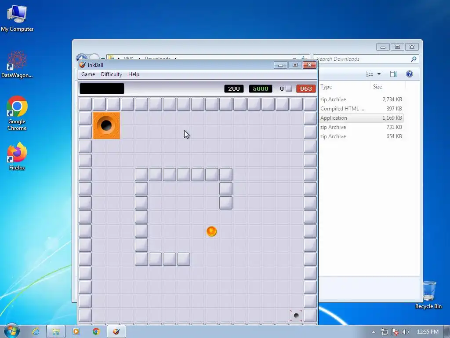The height and width of the screenshot is (338, 450).
Task: Open the view options dropdown arrow in Explorer
Action: (x=379, y=74)
